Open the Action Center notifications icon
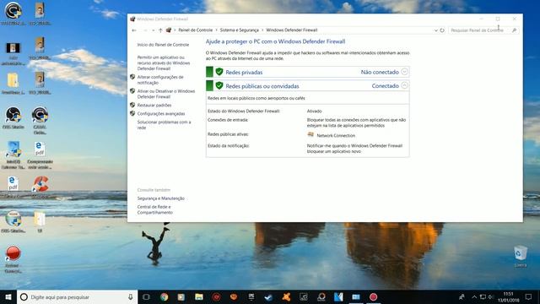Screen dimensions: 540x304 pyautogui.click(x=529, y=296)
